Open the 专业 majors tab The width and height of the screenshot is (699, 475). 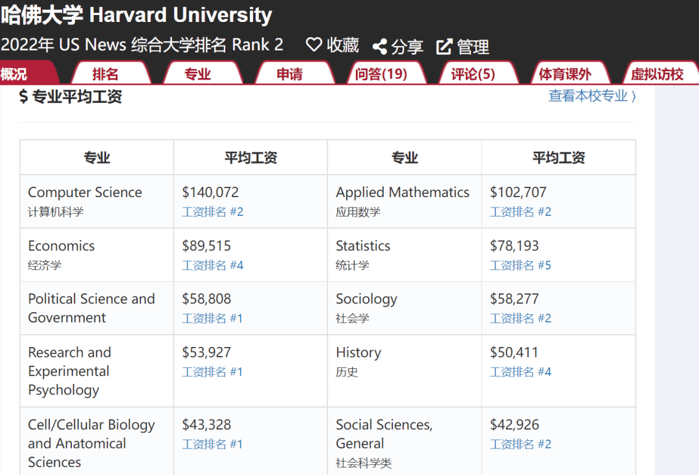coord(197,74)
